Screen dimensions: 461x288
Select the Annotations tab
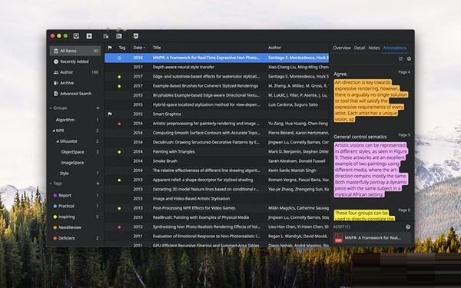click(x=395, y=48)
